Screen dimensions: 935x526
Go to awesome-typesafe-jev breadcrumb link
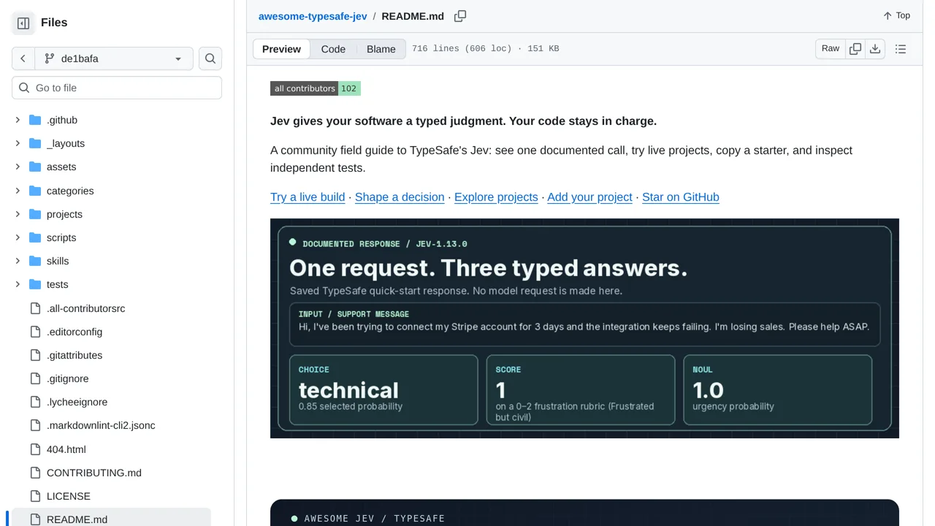coord(313,16)
